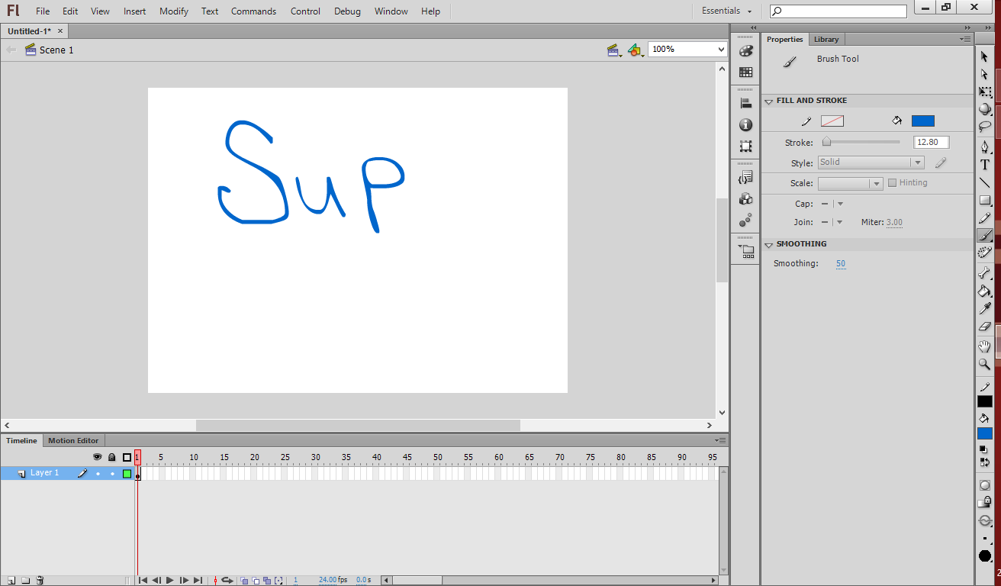Open the Color panel palette icon
The height and width of the screenshot is (586, 1001).
745,51
